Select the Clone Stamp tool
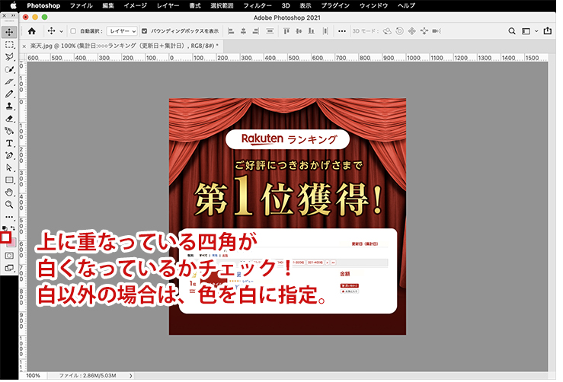Viewport: 563px width, 382px height. click(9, 107)
